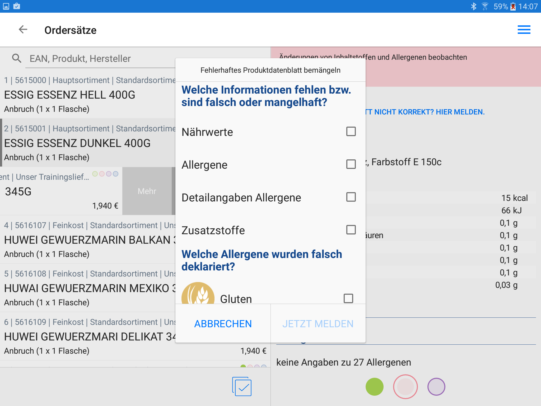Tap the Bluetooth status icon
The image size is (541, 406).
click(473, 6)
